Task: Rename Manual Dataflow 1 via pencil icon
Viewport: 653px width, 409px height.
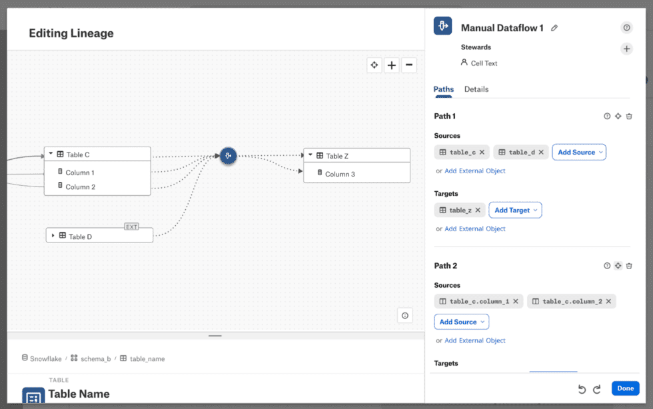Action: (x=555, y=27)
